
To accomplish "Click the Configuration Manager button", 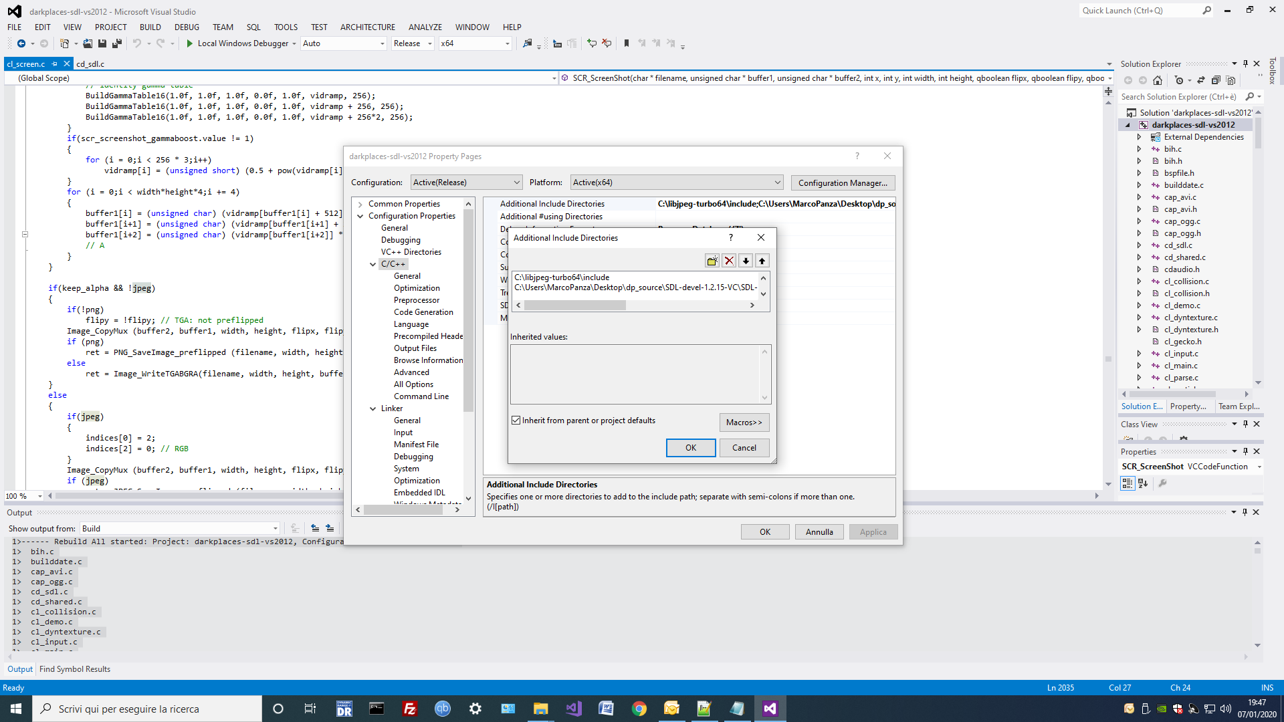I will coord(842,182).
